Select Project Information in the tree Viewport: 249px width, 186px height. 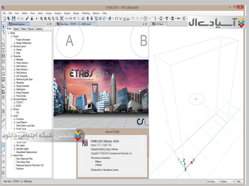click(23, 40)
